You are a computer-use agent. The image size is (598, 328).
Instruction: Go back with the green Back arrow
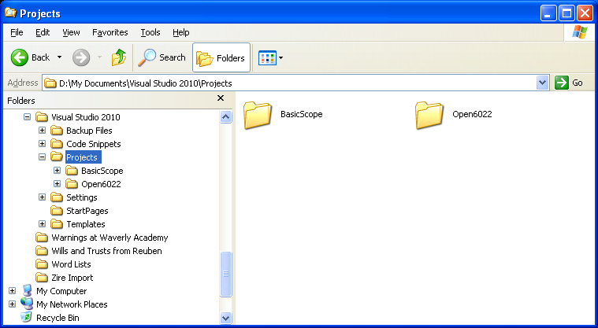(31, 57)
